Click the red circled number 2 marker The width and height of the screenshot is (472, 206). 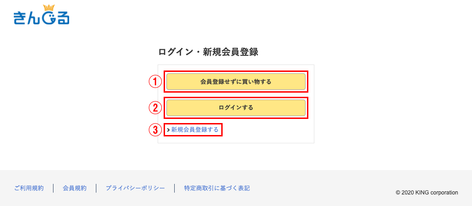click(156, 108)
